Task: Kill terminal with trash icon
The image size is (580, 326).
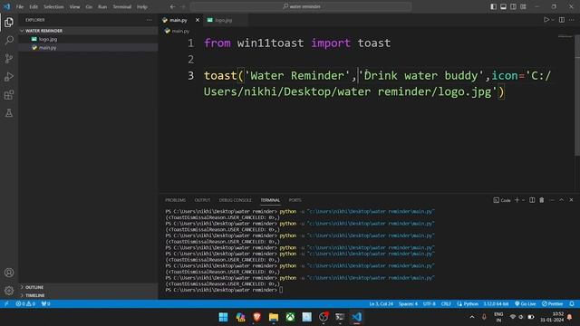Action: click(542, 200)
